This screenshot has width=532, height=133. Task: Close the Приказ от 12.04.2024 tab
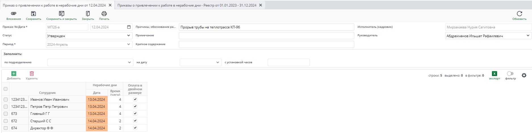click(110, 5)
